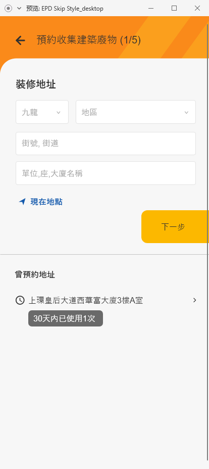Select address 上環皇后大道西華富大廈3樓A室
209x469 pixels.
point(86,300)
